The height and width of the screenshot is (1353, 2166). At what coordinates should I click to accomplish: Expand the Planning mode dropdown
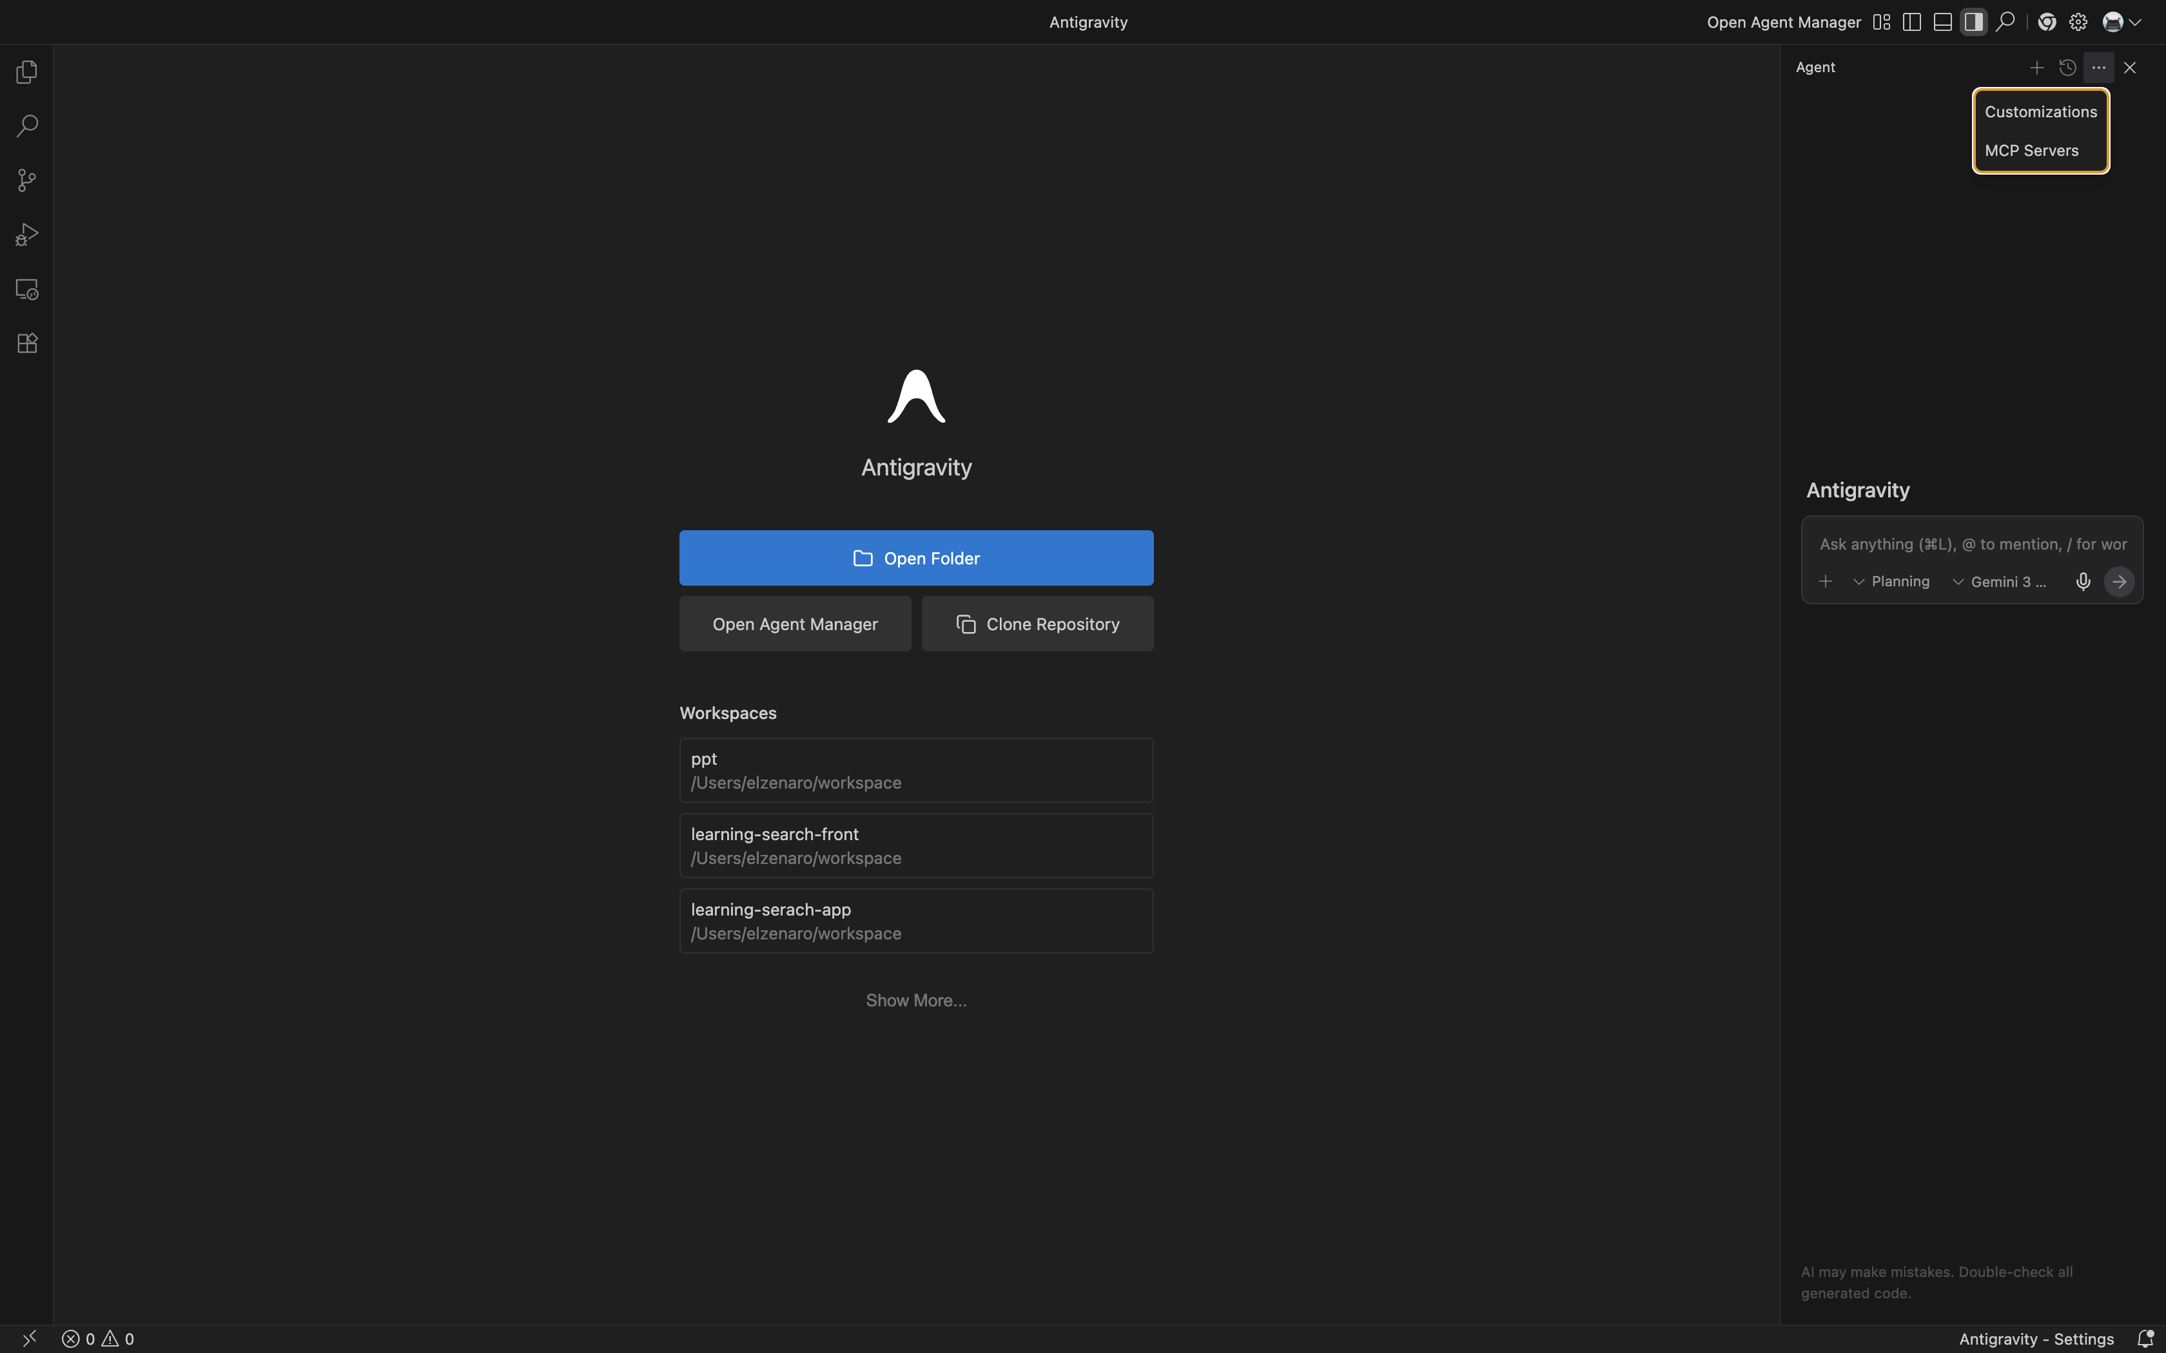coord(1891,582)
